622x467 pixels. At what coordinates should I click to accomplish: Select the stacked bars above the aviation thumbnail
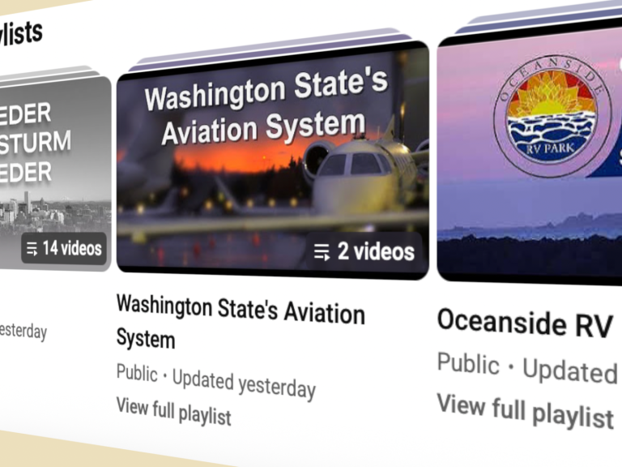(x=271, y=49)
